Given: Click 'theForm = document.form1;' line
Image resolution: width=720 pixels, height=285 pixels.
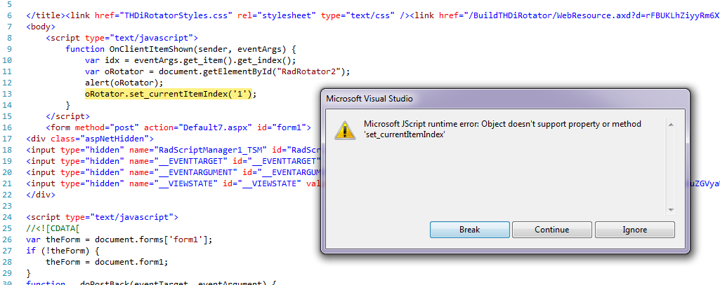Looking at the screenshot, I should click(x=107, y=262).
